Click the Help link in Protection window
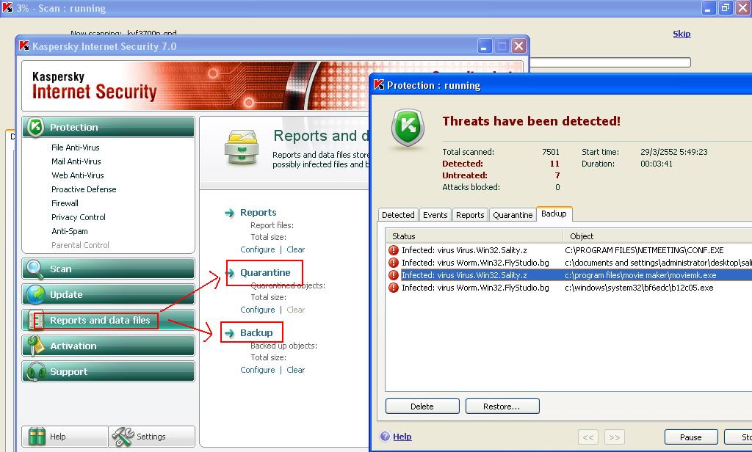This screenshot has width=752, height=452. (x=402, y=437)
